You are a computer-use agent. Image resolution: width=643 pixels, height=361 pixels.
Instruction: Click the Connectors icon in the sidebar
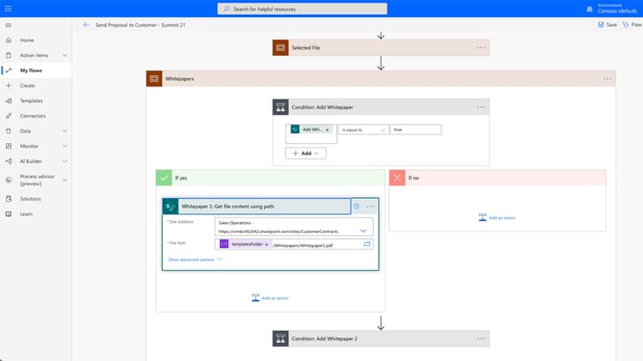[x=9, y=116]
